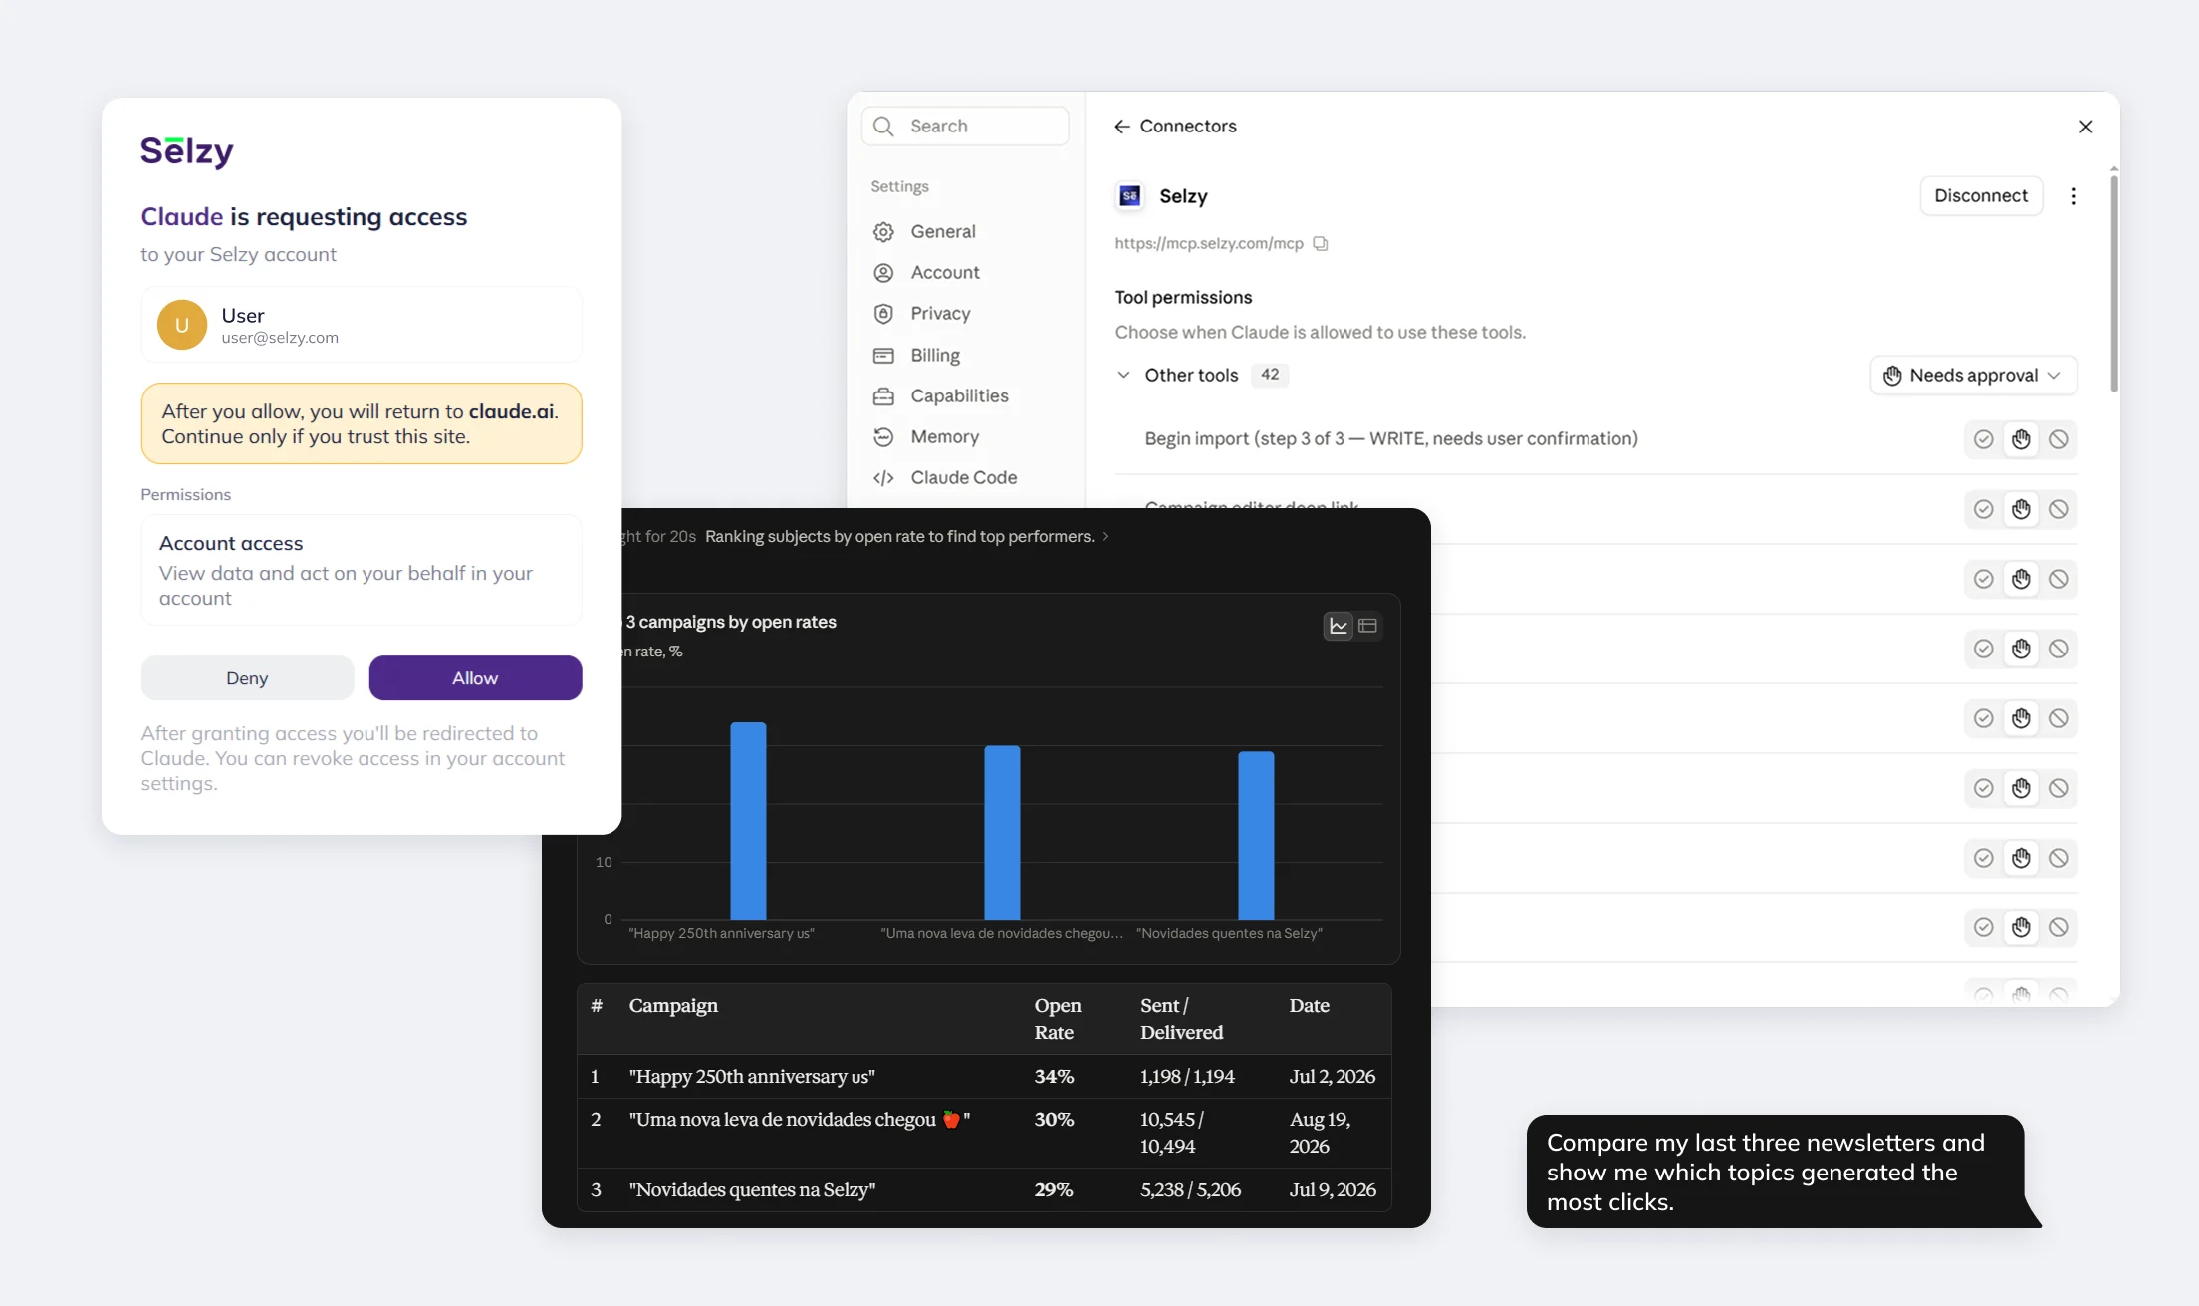Block the Campaign editor deep link tool

click(2059, 509)
